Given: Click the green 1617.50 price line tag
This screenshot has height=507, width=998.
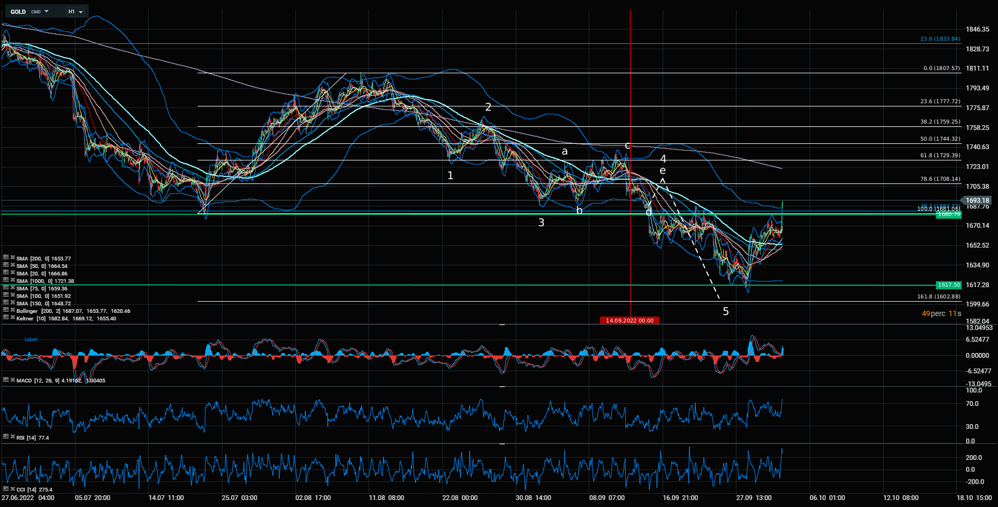Looking at the screenshot, I should click(949, 285).
